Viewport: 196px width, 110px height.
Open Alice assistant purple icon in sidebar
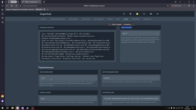[2, 101]
